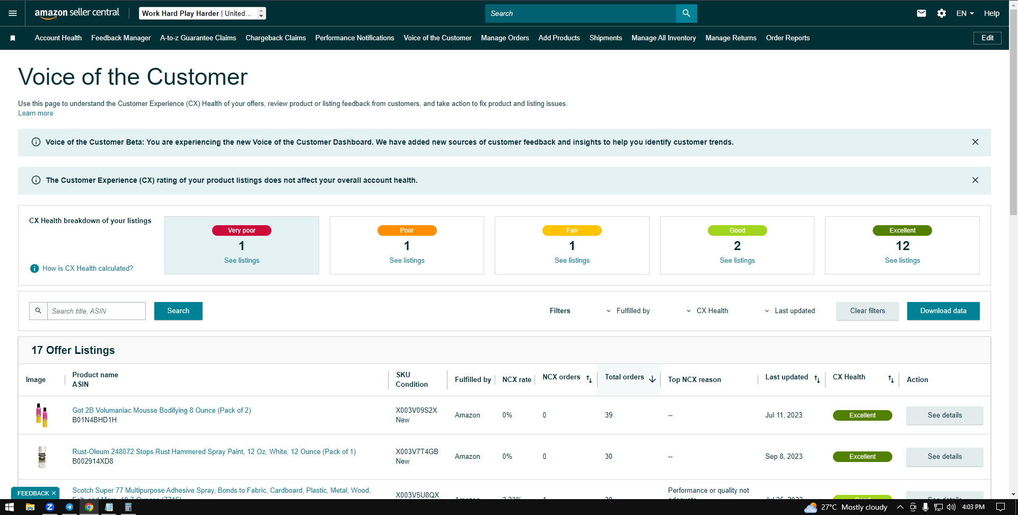Open the Got 2B Volumaniac Mousse product thumbnail

pos(41,415)
